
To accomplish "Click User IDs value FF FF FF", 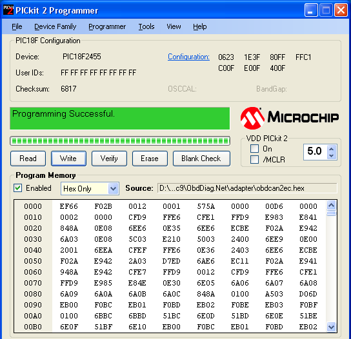I will coord(98,73).
